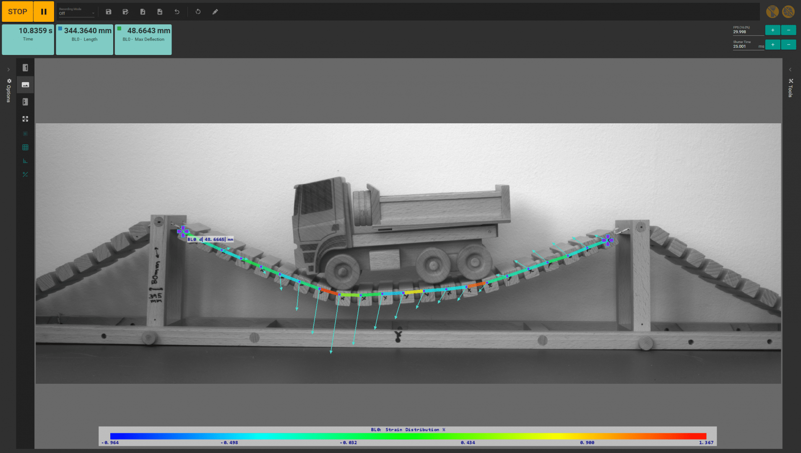801x453 pixels.
Task: Click the FPS value field
Action: tap(747, 32)
